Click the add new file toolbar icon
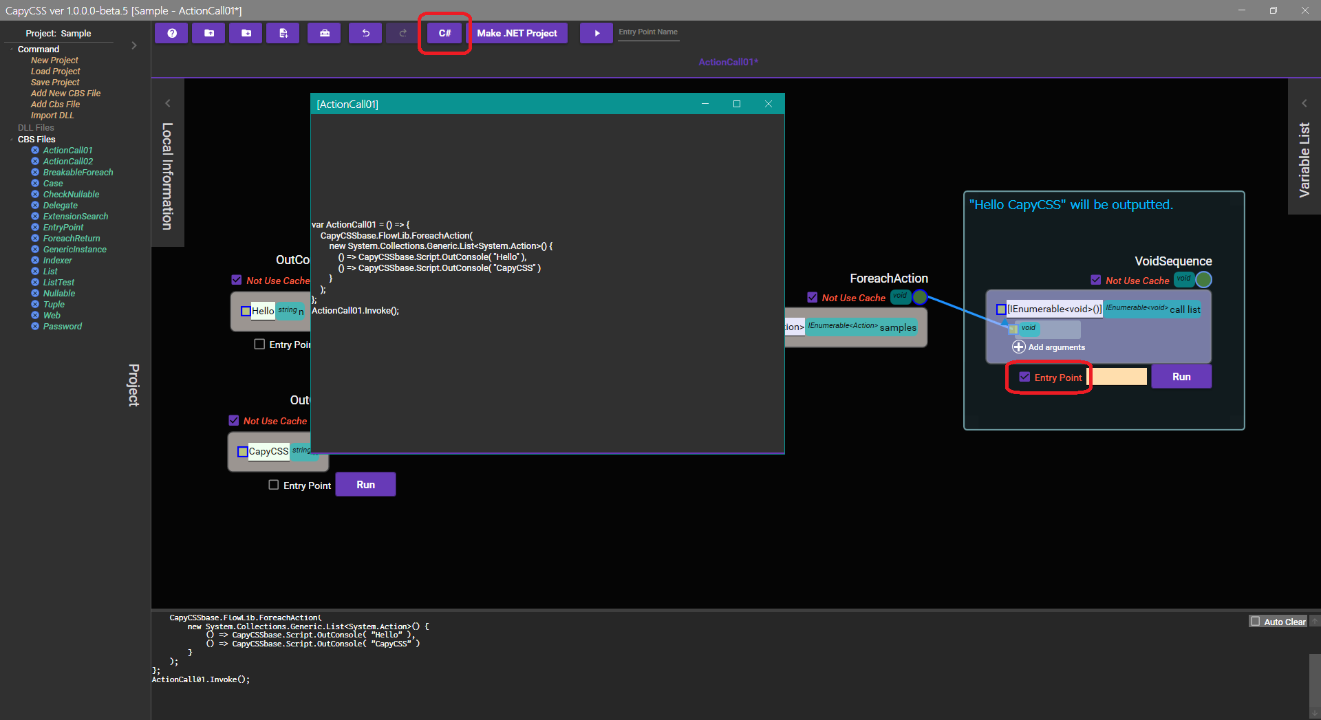This screenshot has width=1321, height=720. click(283, 33)
